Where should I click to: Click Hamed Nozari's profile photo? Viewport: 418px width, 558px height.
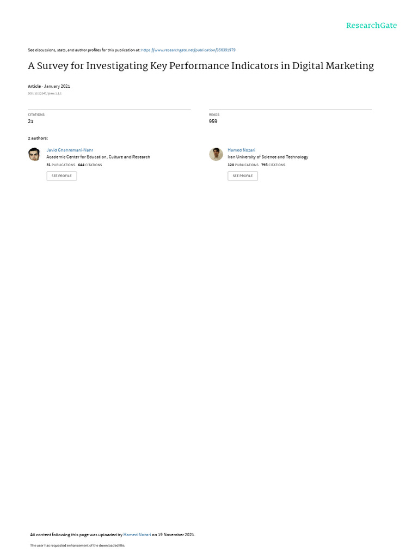(x=216, y=154)
